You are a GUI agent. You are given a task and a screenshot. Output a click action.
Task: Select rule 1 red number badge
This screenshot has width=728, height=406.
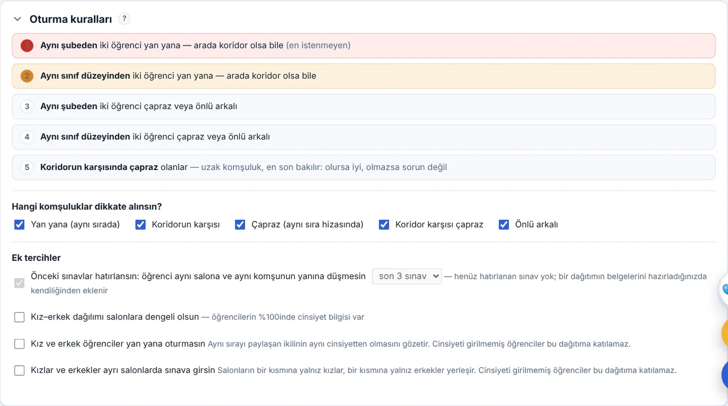(27, 45)
